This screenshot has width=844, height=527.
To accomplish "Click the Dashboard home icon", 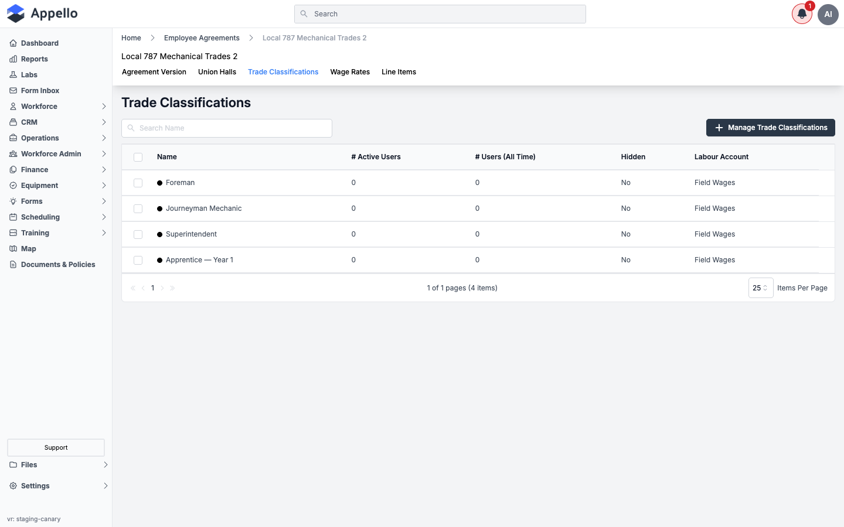I will pos(13,43).
